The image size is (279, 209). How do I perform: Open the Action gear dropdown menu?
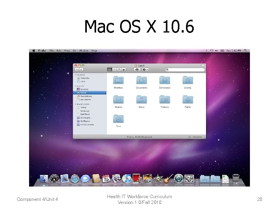point(145,70)
